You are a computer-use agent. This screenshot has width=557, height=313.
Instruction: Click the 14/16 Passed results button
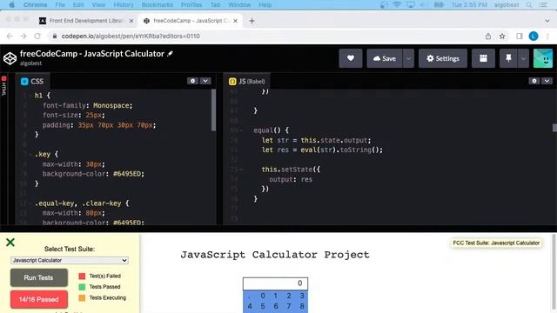(x=38, y=299)
